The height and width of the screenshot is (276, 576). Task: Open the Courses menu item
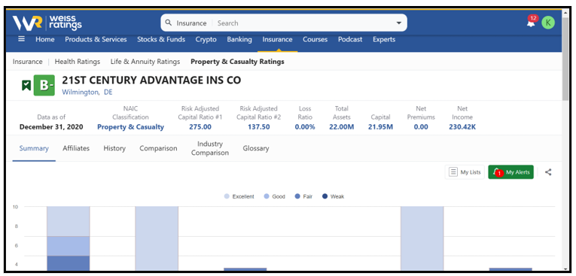coord(315,39)
